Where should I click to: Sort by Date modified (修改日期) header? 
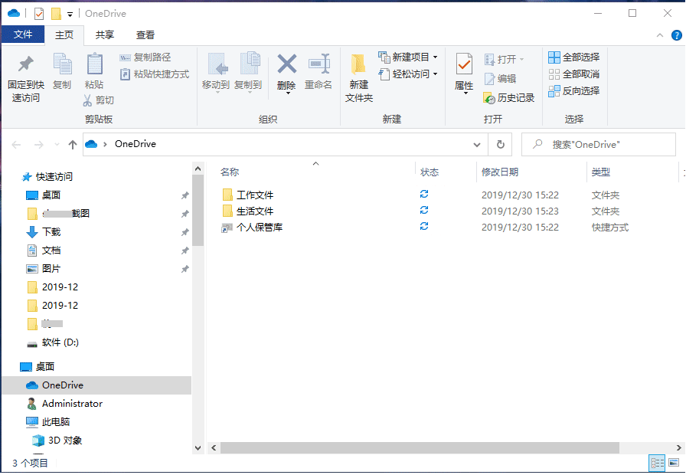coord(500,172)
